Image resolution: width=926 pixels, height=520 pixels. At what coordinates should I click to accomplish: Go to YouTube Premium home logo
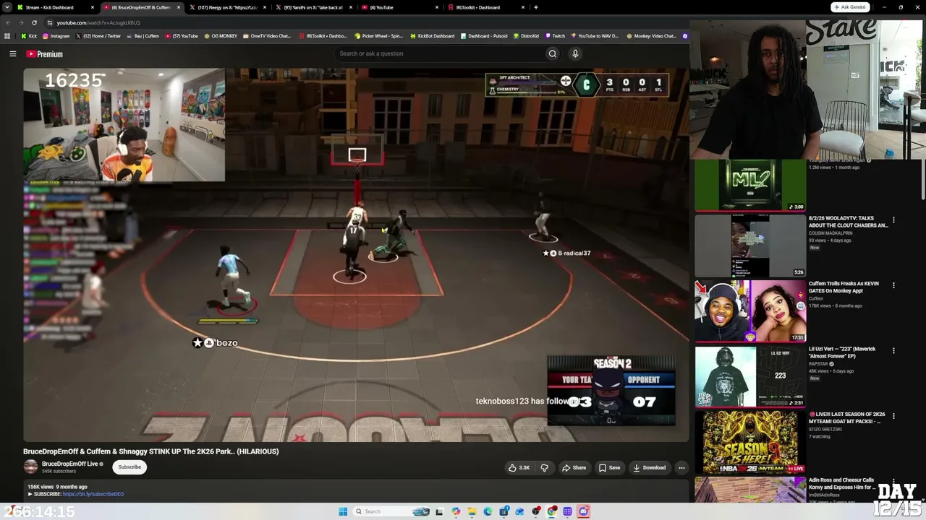coord(45,54)
